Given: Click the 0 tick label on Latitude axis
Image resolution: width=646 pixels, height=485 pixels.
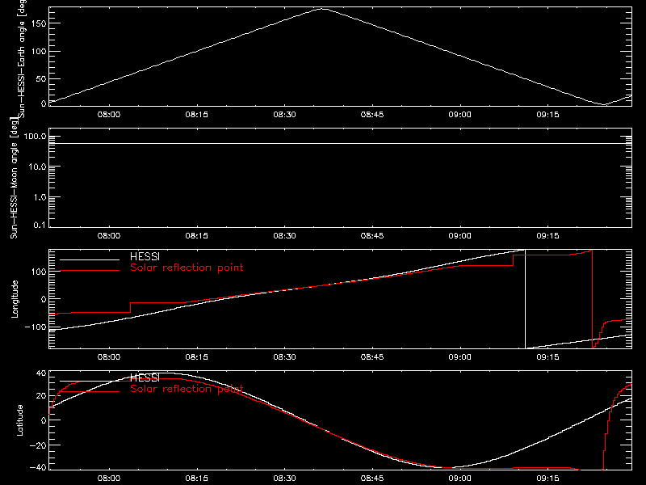Looking at the screenshot, I should tap(44, 420).
